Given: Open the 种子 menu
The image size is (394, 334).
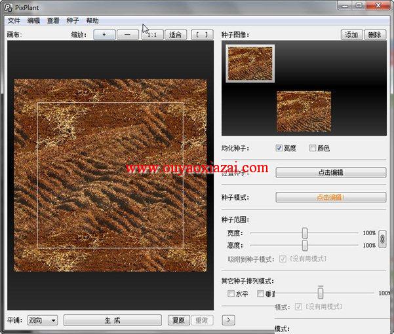Looking at the screenshot, I should pos(73,20).
